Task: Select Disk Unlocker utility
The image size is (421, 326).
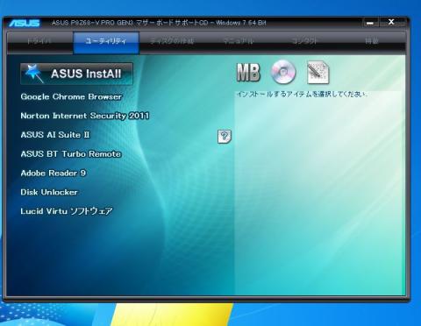Action: (49, 192)
